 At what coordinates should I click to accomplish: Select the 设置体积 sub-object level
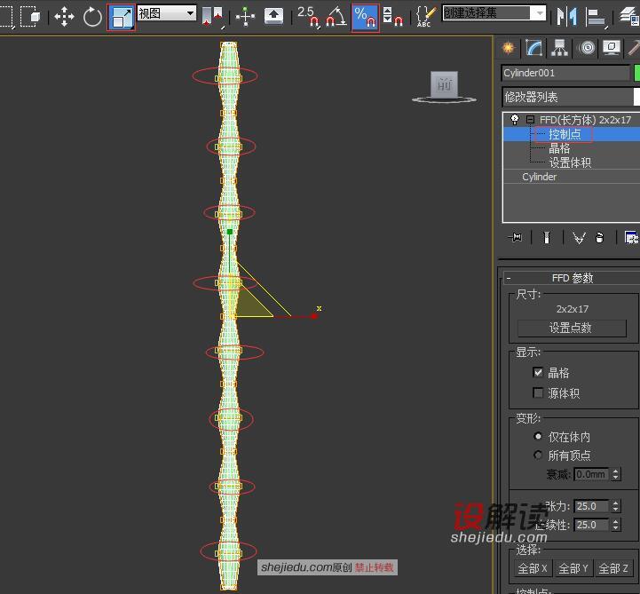570,162
